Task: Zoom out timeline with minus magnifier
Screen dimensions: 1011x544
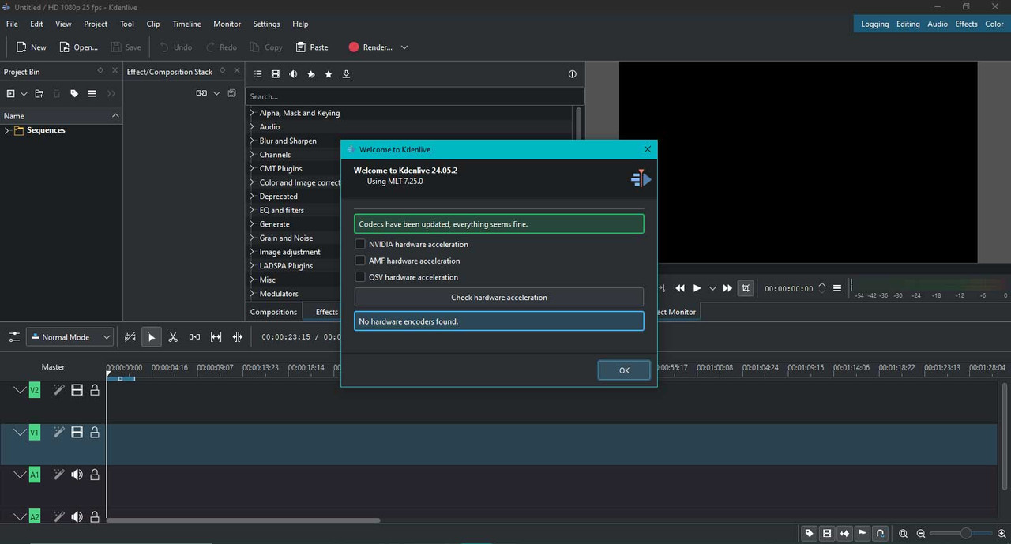Action: [x=920, y=534]
